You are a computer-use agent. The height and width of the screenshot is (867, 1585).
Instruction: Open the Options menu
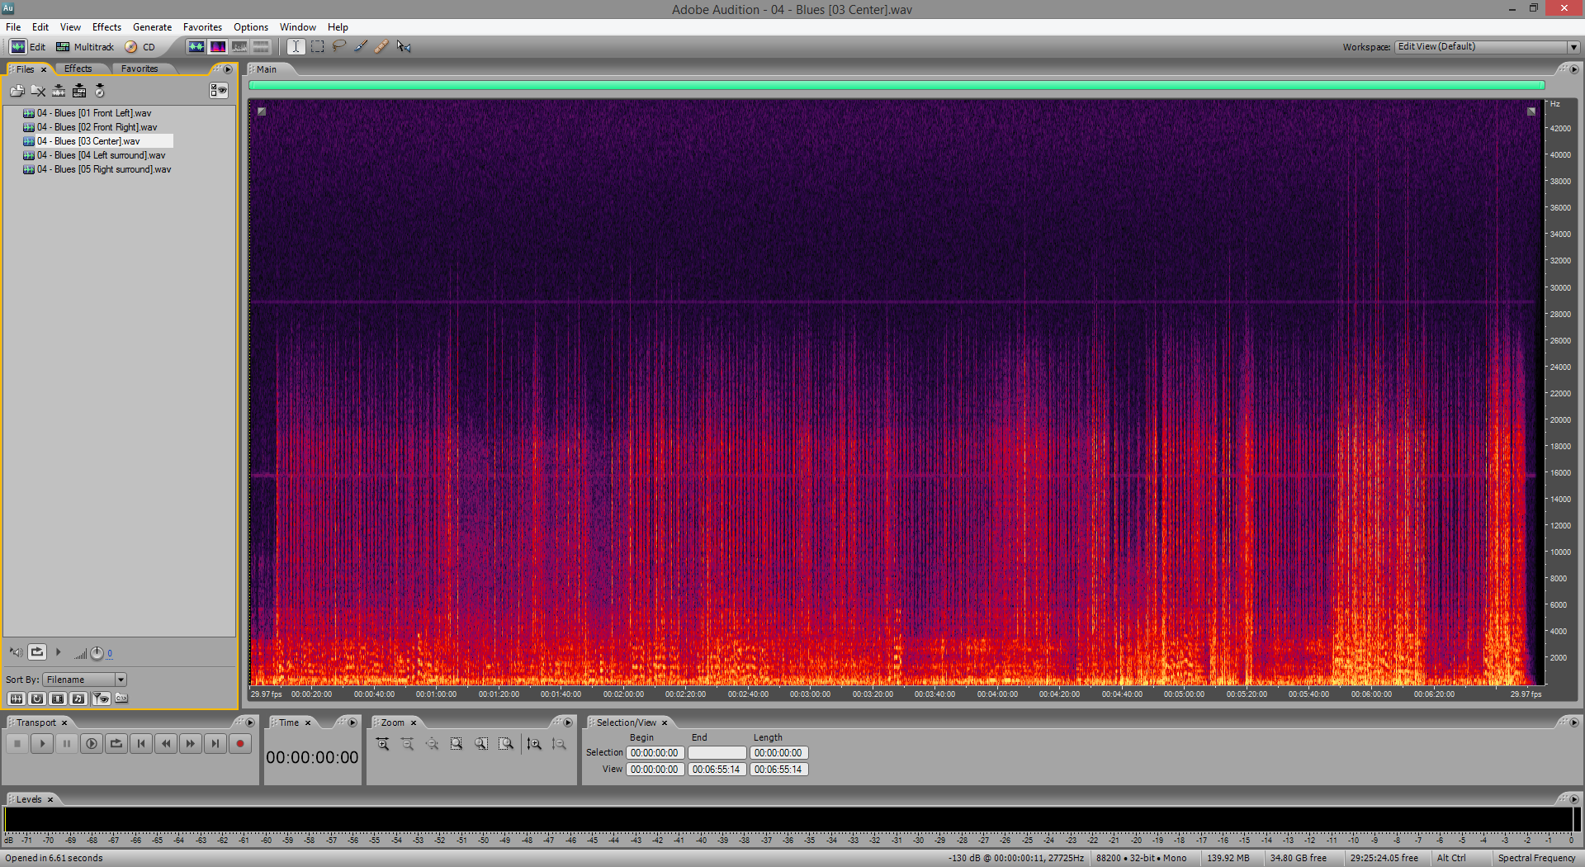pyautogui.click(x=251, y=27)
